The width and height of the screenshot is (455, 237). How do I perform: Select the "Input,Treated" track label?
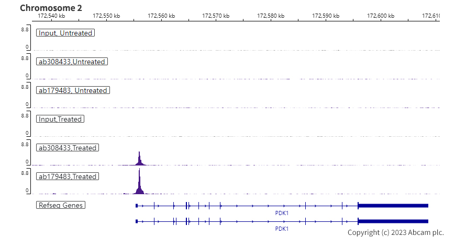60,119
